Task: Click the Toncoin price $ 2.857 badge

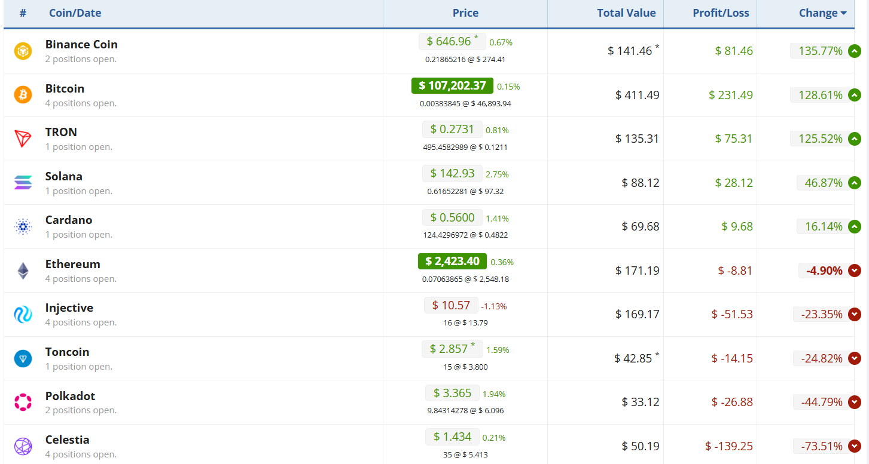Action: [452, 349]
